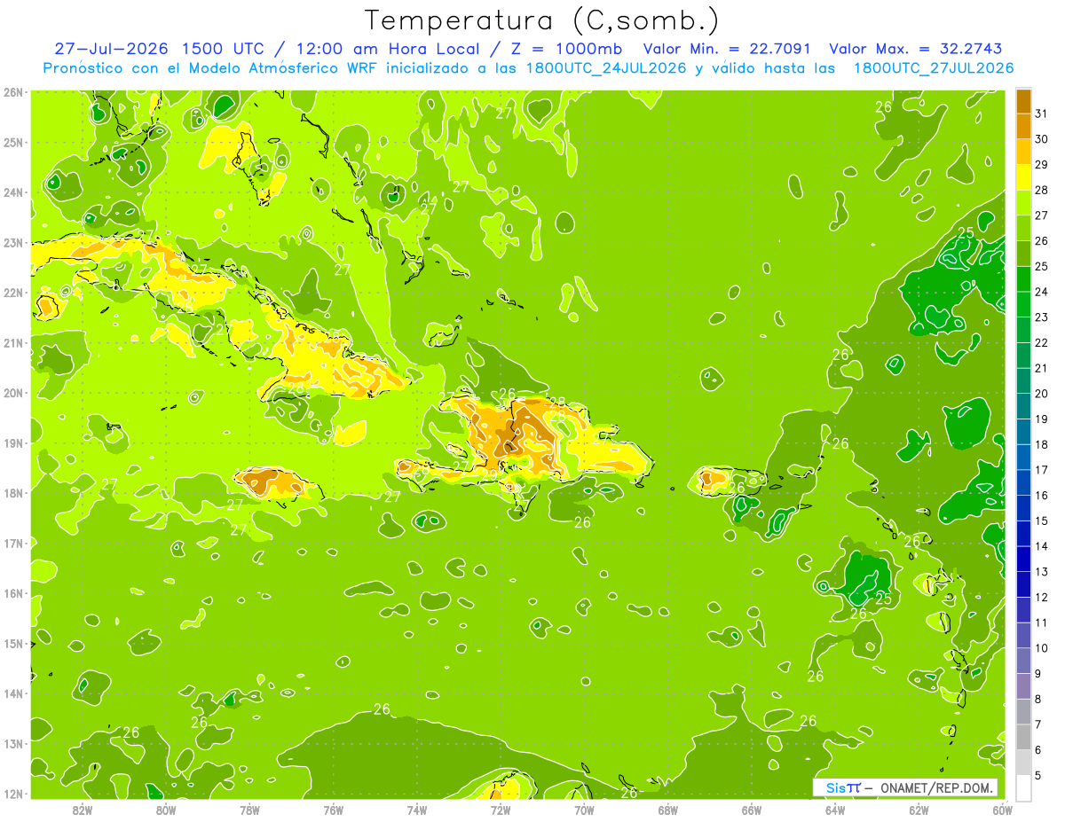Pick the gray legend swatch between 6 and 7

tap(1023, 737)
